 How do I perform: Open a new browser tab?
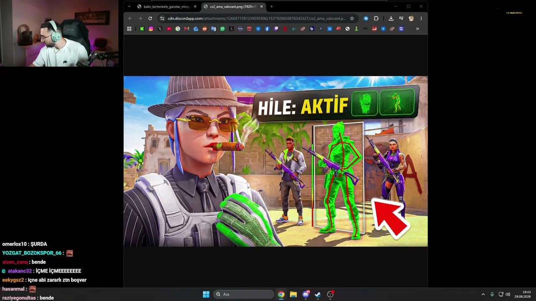click(271, 7)
